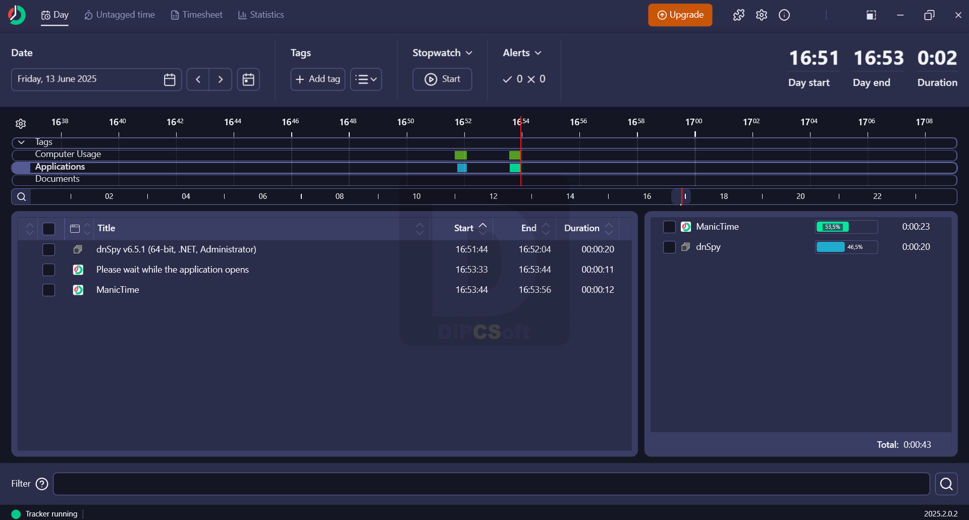The height and width of the screenshot is (520, 969).
Task: Sort by End column
Action: [534, 228]
